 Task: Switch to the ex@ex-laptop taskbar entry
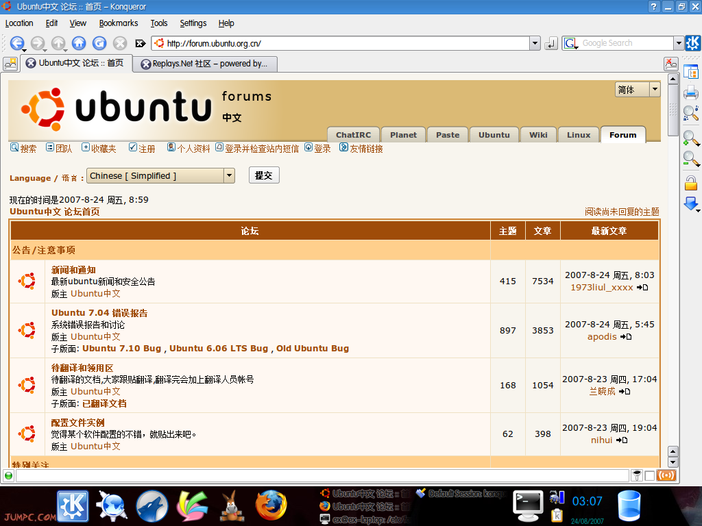[x=365, y=519]
